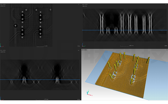168x104 pixels.
Task: Click the blue slice line in bottom-left view
Action: [x=40, y=80]
